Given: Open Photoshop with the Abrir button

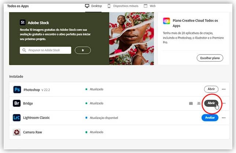Looking at the screenshot, I should pos(211,89).
